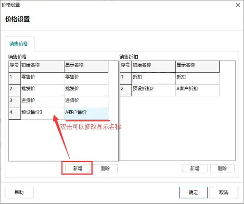
Task: Confirm with the 确定 button
Action: tap(193, 193)
